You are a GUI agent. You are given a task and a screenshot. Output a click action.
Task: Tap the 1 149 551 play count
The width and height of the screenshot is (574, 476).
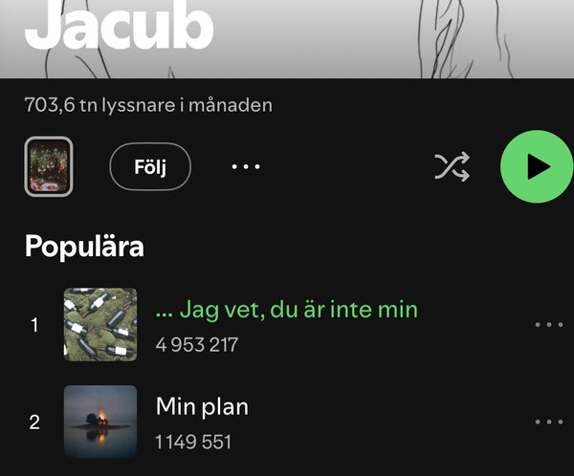[x=193, y=442]
